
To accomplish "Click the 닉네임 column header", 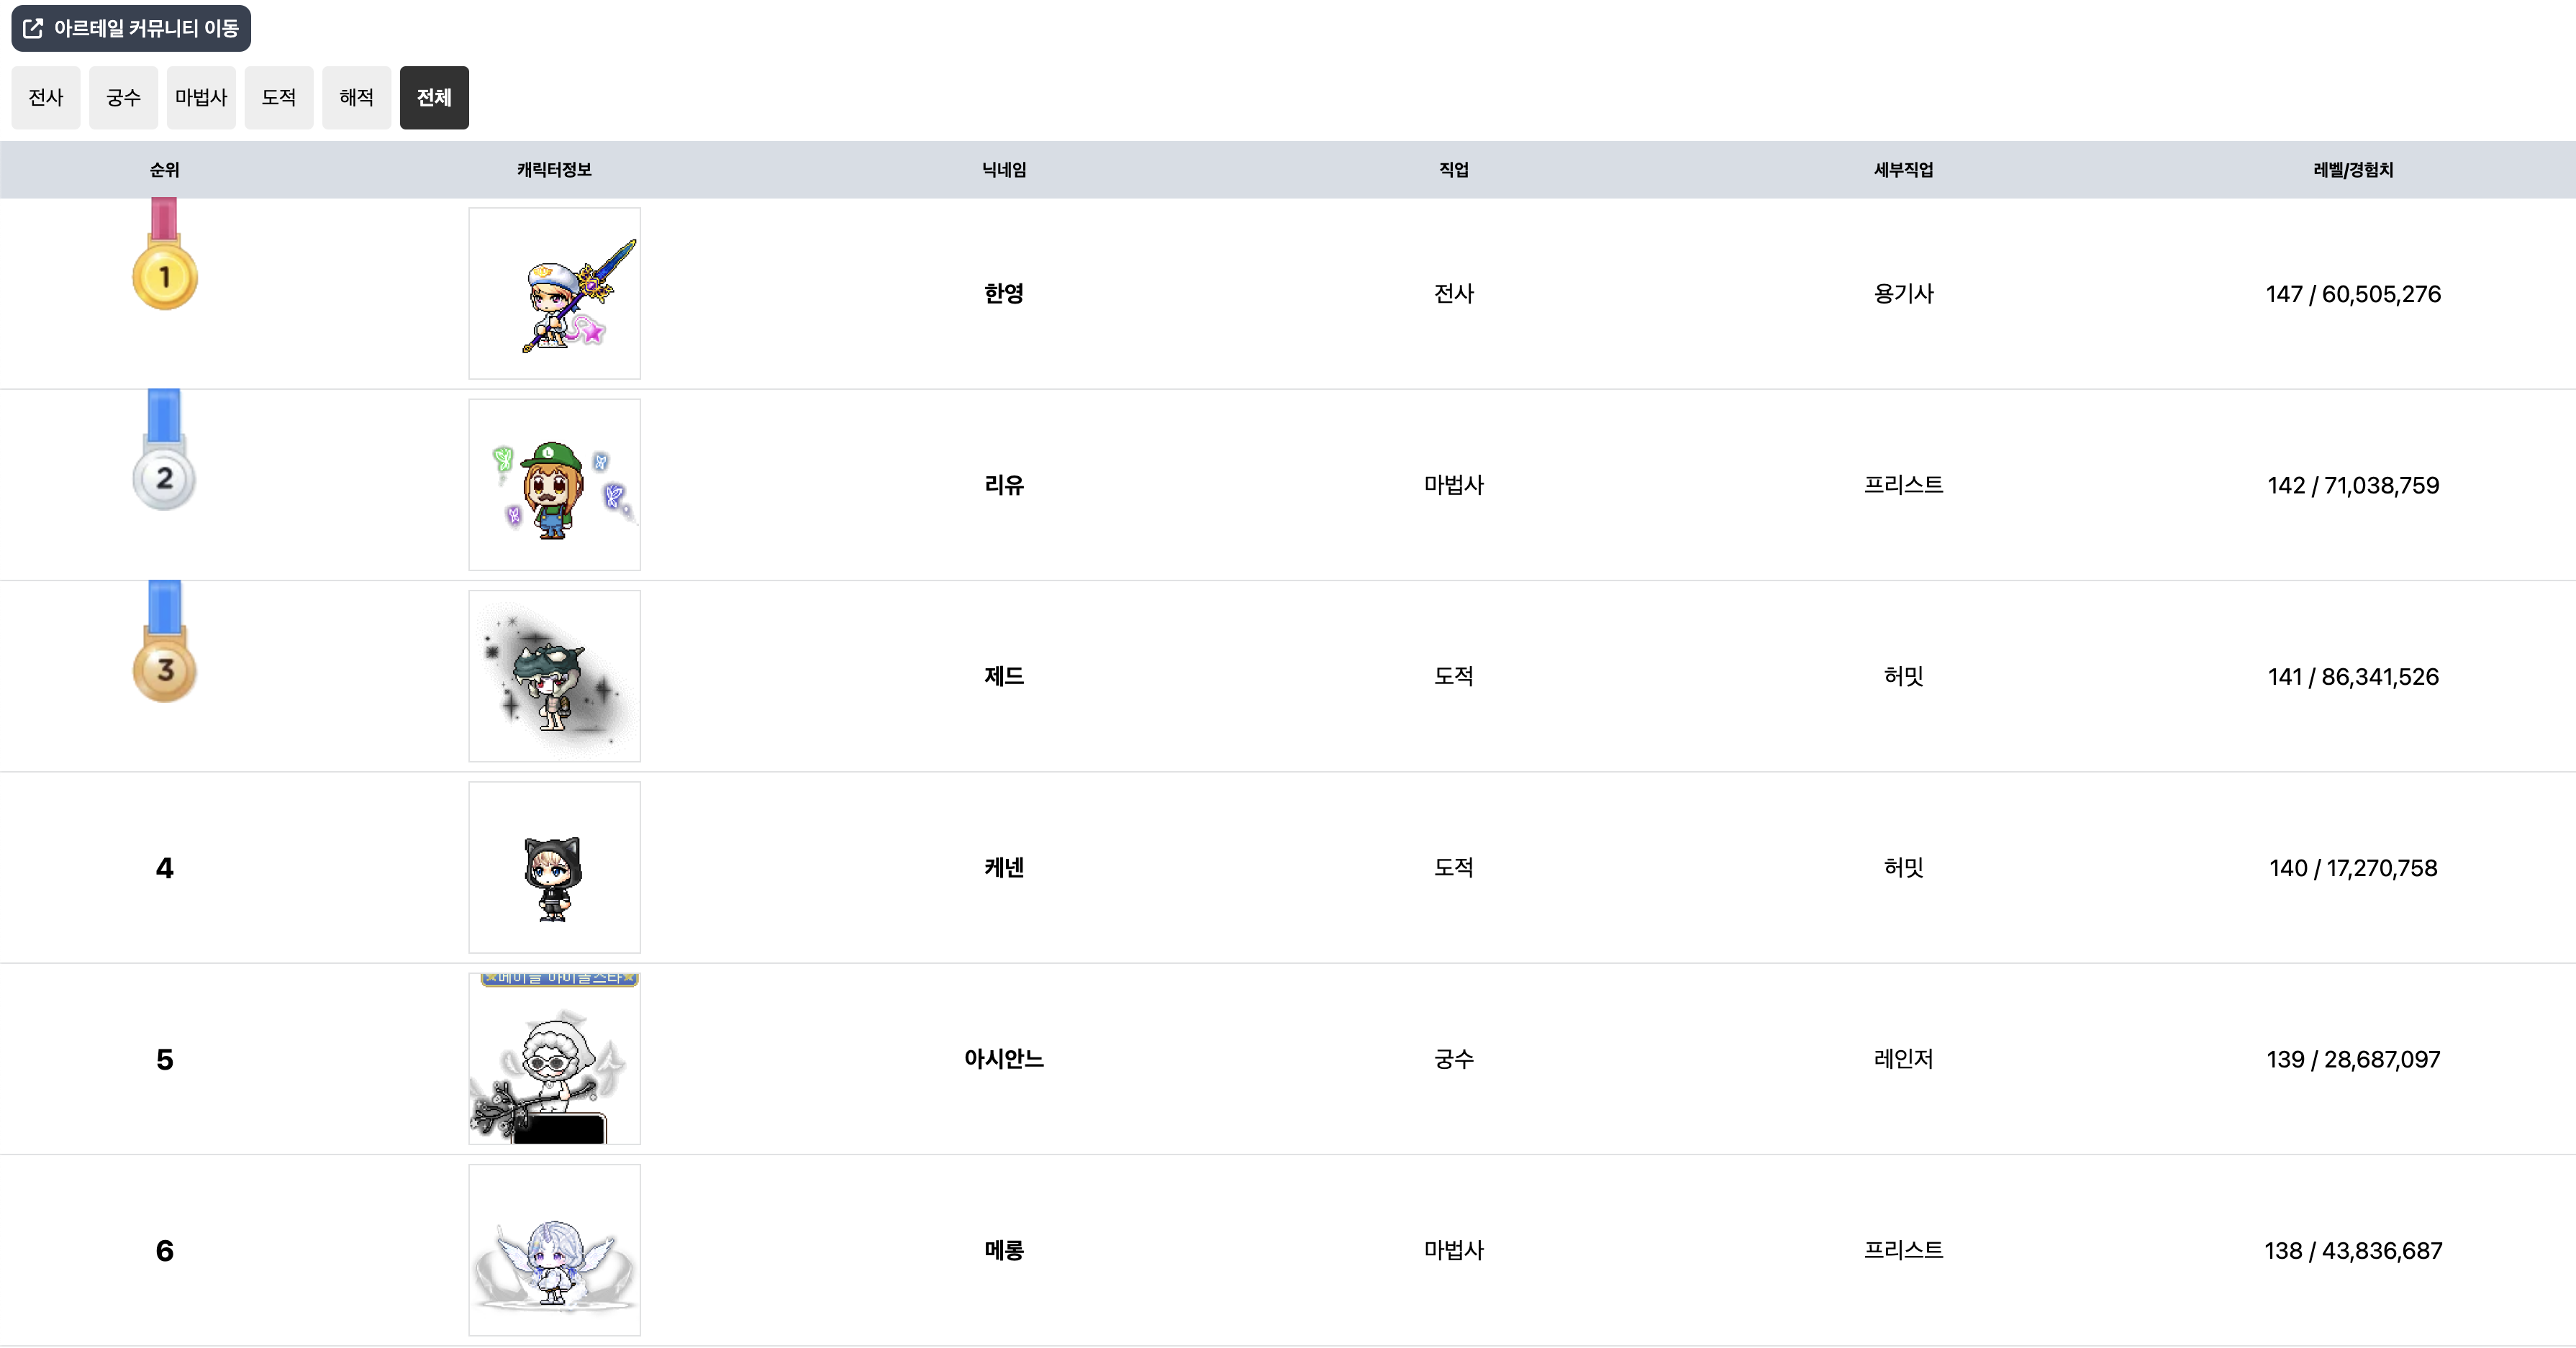I will [1004, 170].
